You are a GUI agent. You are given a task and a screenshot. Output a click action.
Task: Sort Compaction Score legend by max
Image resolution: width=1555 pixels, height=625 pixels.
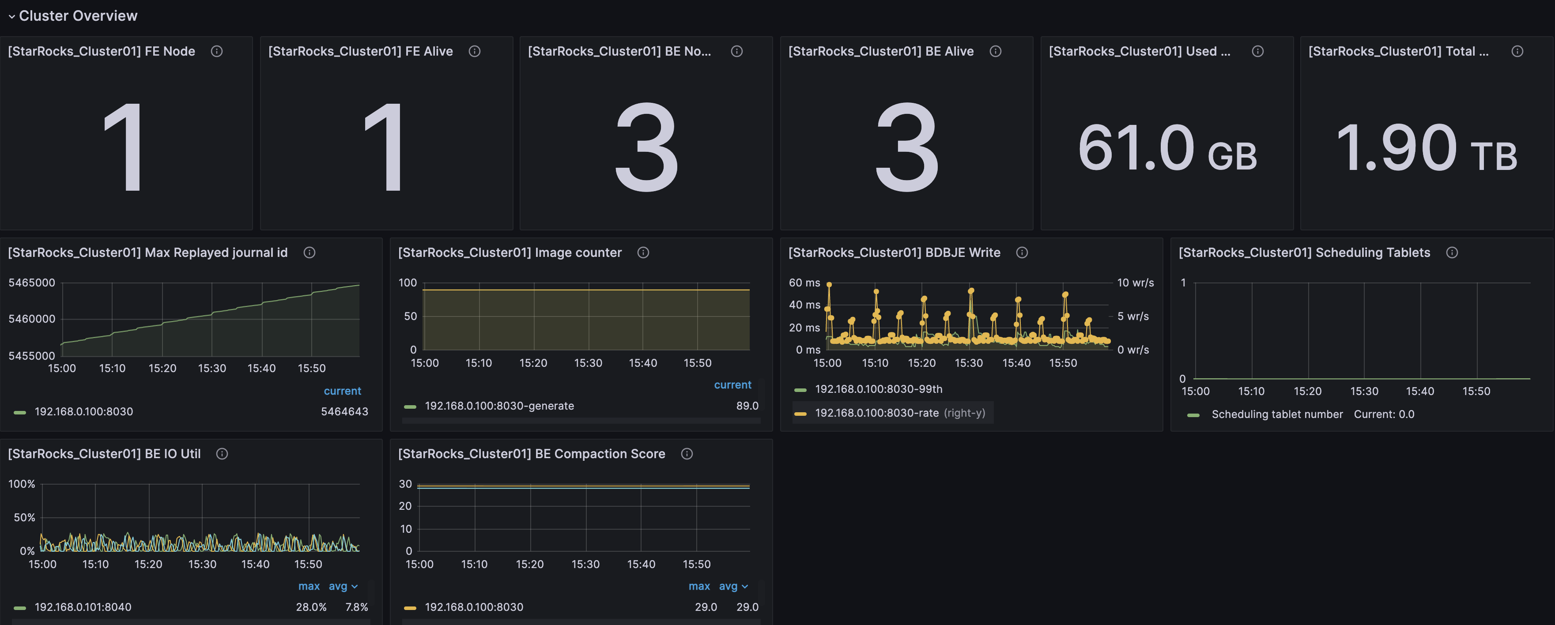(699, 587)
